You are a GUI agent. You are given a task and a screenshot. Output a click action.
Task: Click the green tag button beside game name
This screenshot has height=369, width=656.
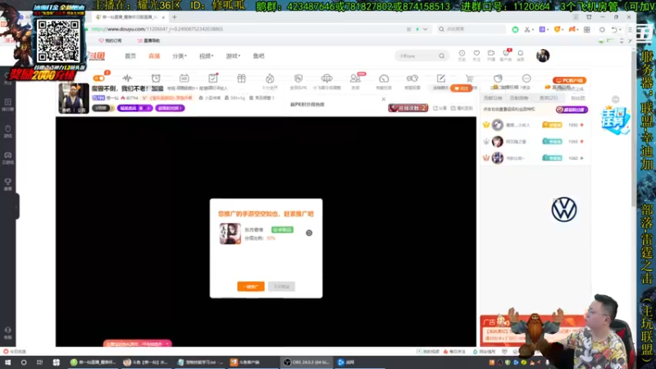pyautogui.click(x=282, y=230)
